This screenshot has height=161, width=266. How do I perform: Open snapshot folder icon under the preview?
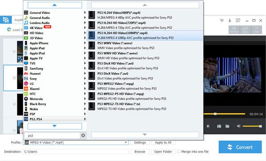click(x=227, y=126)
